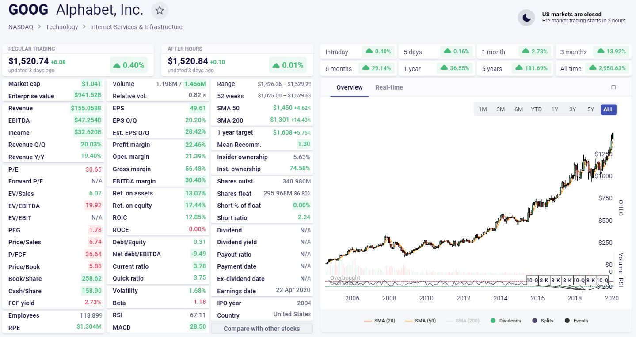The width and height of the screenshot is (636, 337).
Task: Switch to the Real-time tab
Action: coord(389,87)
